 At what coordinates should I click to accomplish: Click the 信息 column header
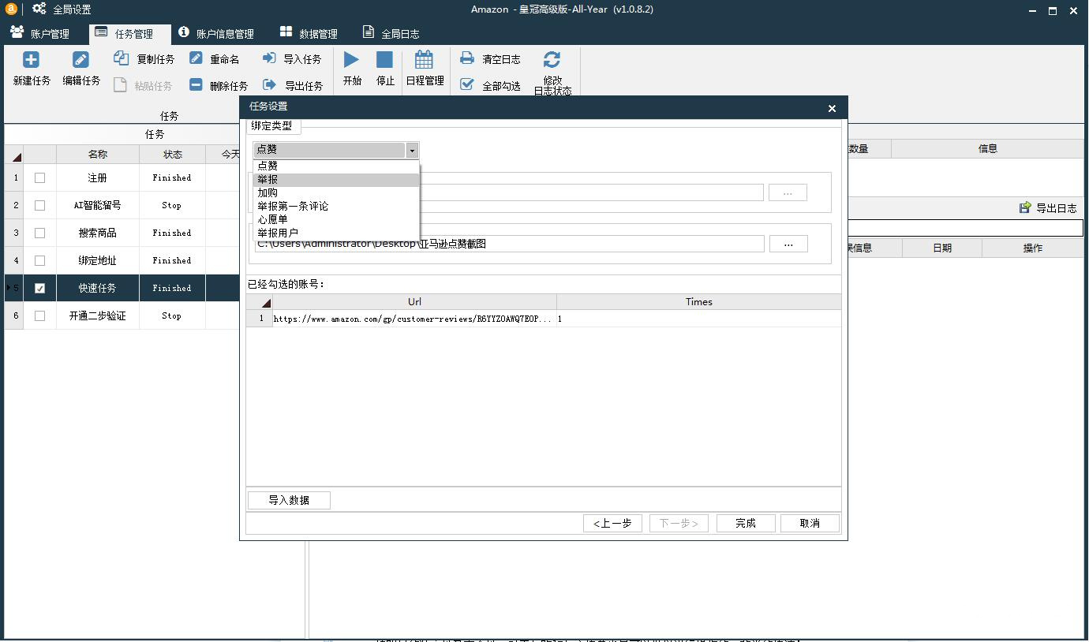click(x=987, y=148)
